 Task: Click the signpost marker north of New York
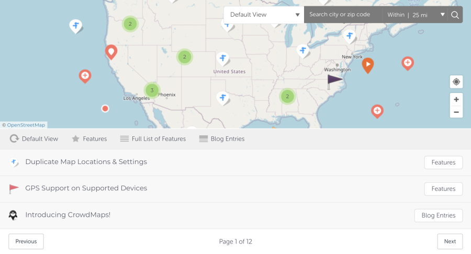coord(350,36)
